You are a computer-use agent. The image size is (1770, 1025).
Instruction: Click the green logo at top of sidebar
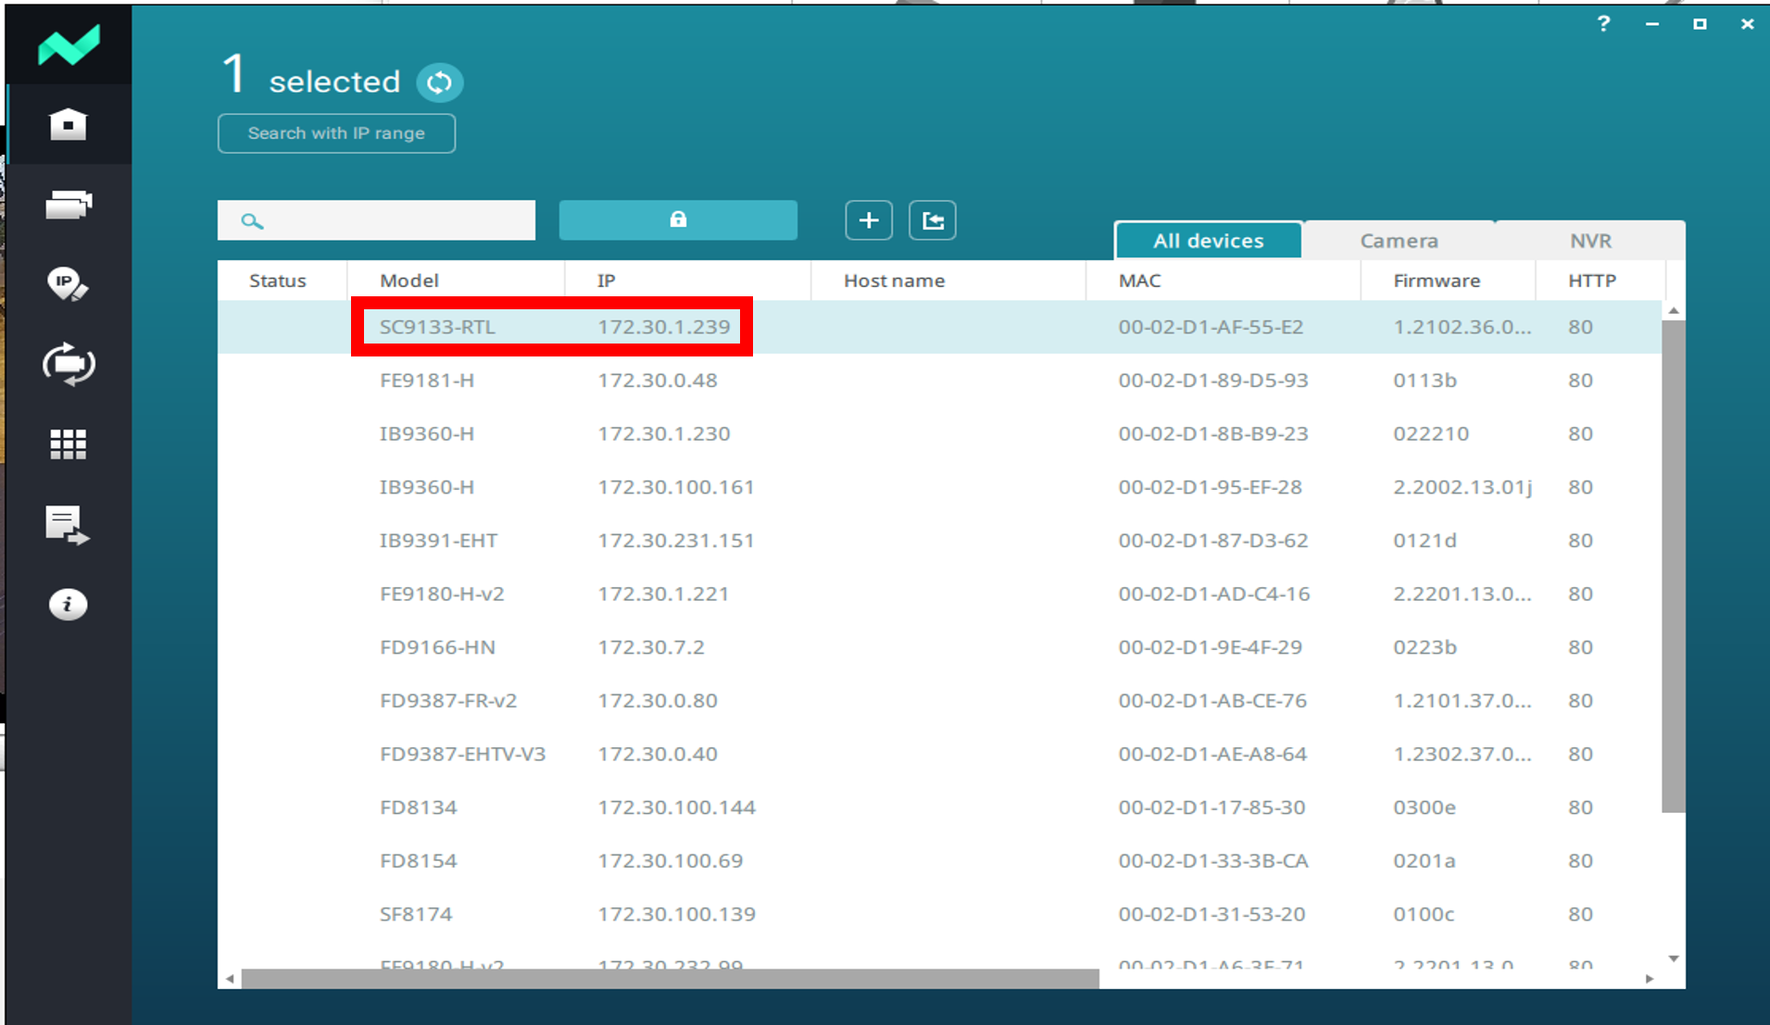(x=69, y=44)
